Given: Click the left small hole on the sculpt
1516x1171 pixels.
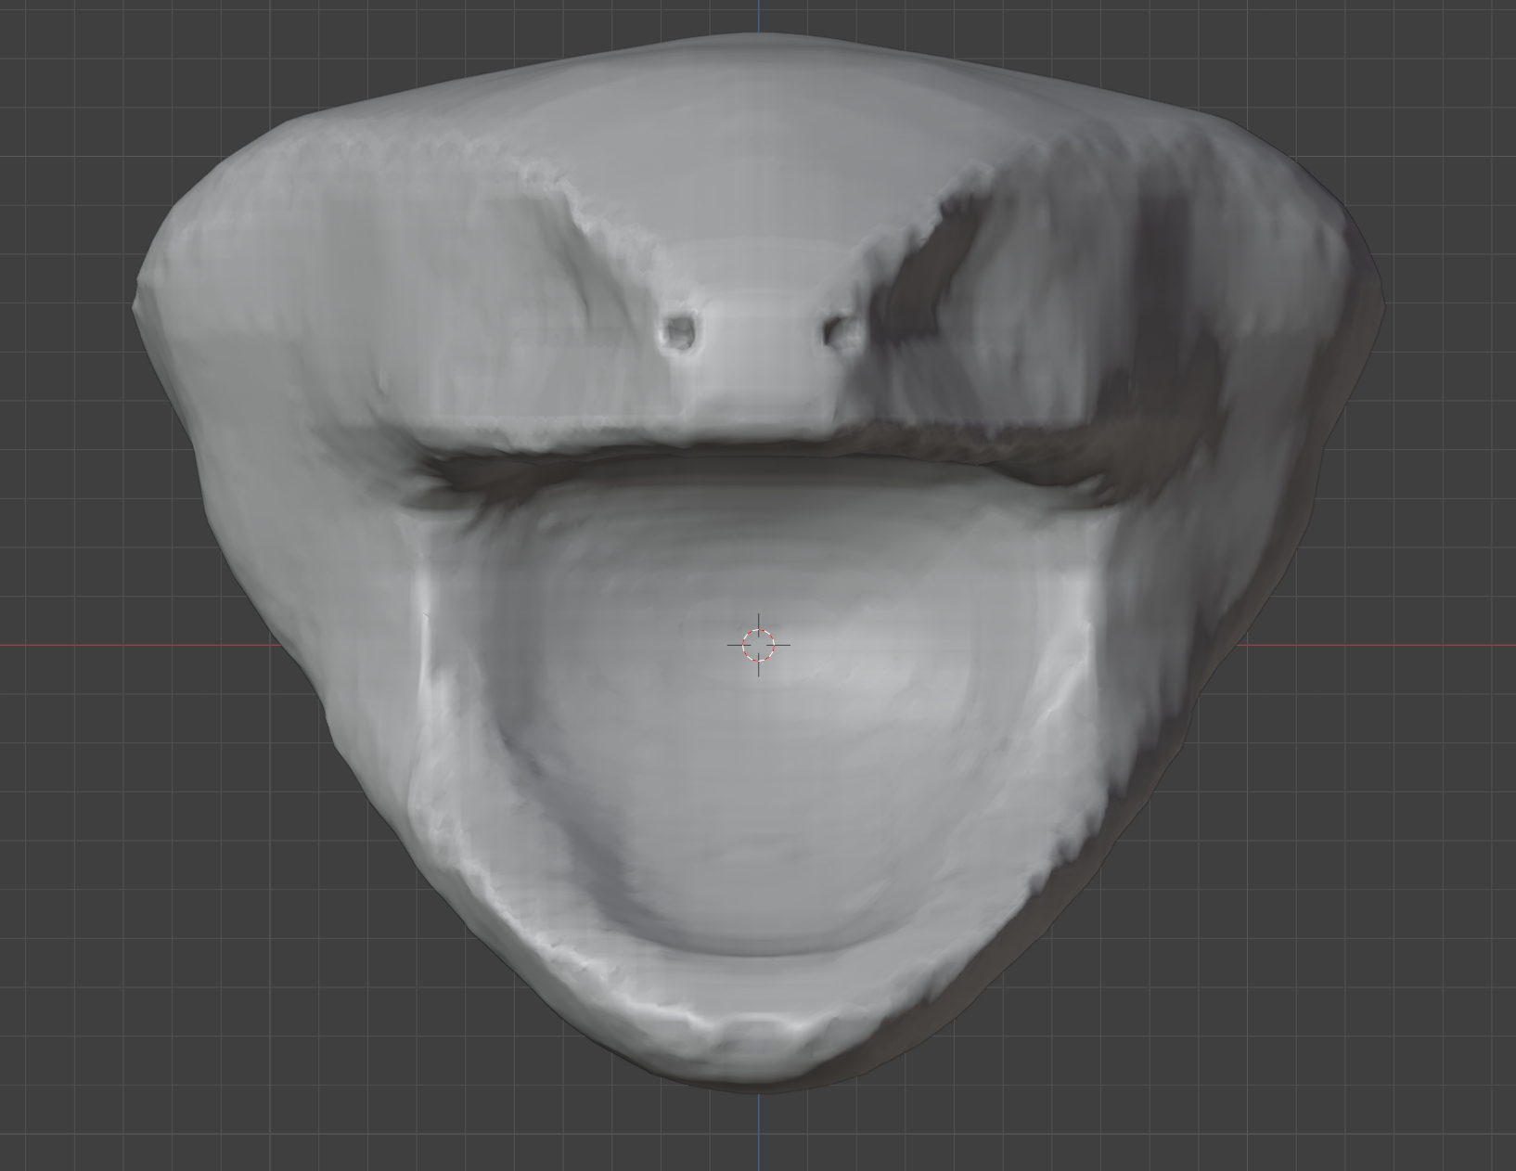Looking at the screenshot, I should pos(682,332).
